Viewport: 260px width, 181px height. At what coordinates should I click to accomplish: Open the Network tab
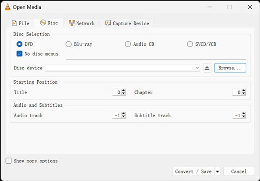pyautogui.click(x=81, y=23)
